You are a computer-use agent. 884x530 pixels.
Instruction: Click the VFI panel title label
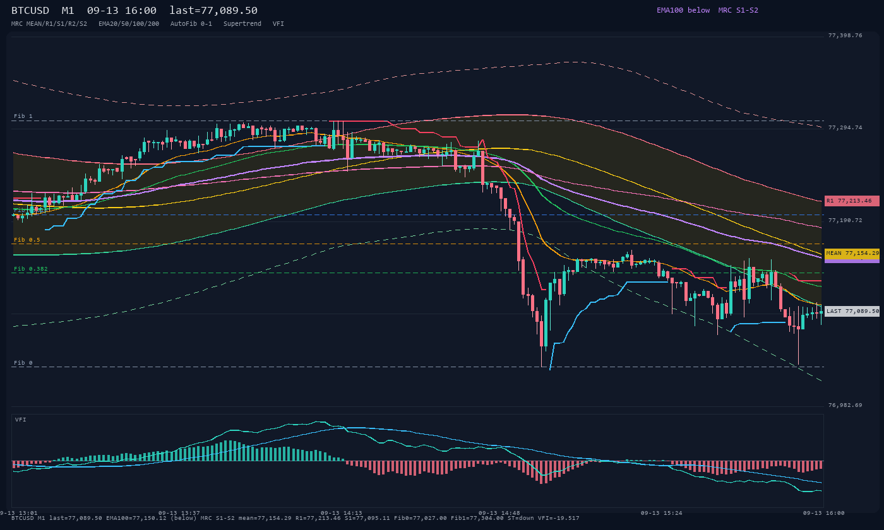pyautogui.click(x=21, y=420)
